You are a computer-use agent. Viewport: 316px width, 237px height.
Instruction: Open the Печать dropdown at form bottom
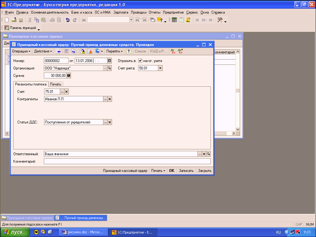pos(158,171)
